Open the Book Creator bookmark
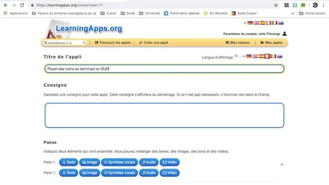 click(x=244, y=13)
